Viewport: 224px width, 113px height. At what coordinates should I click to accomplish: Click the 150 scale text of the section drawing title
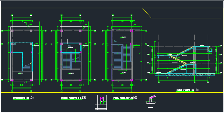pos(196,90)
